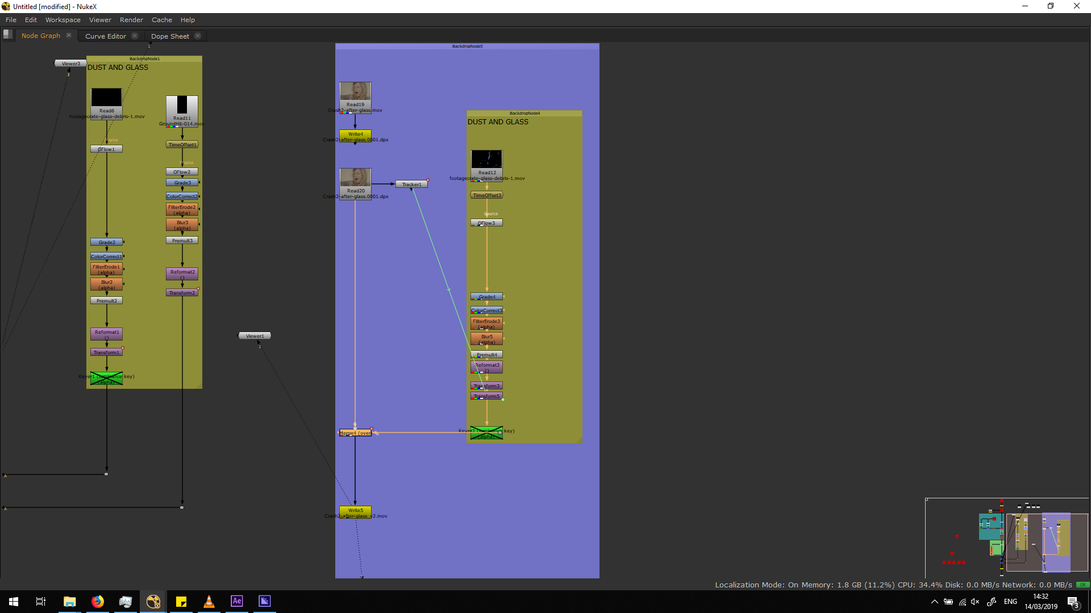Click the Merge4 over node
This screenshot has height=613, width=1091.
(355, 433)
